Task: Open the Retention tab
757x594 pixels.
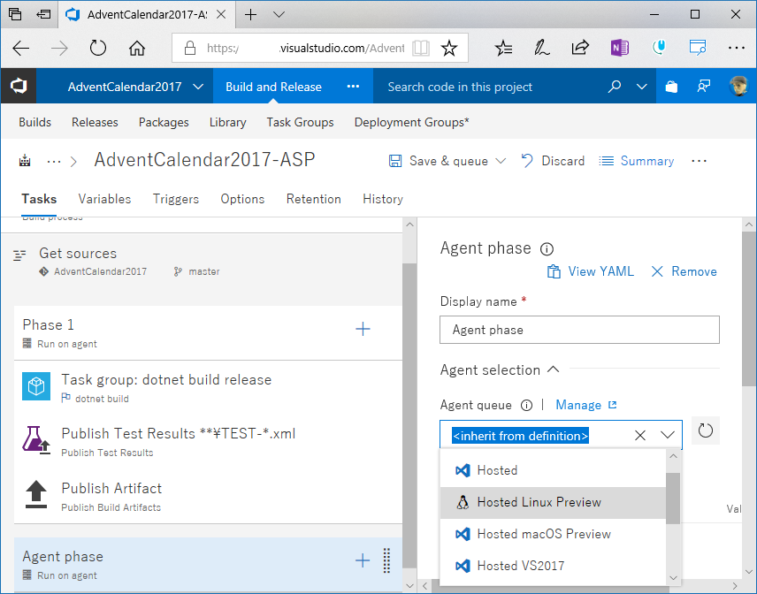Action: coord(313,199)
